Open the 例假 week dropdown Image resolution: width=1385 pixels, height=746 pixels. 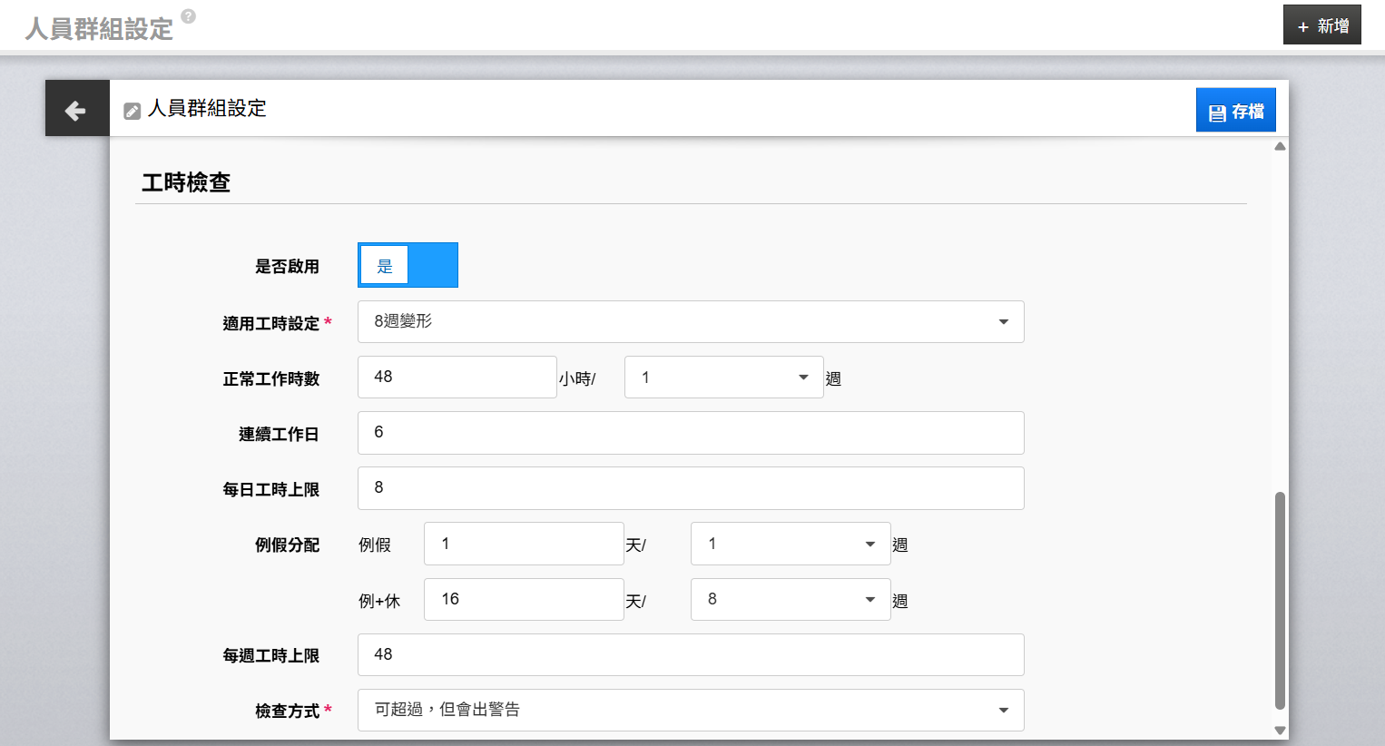791,544
